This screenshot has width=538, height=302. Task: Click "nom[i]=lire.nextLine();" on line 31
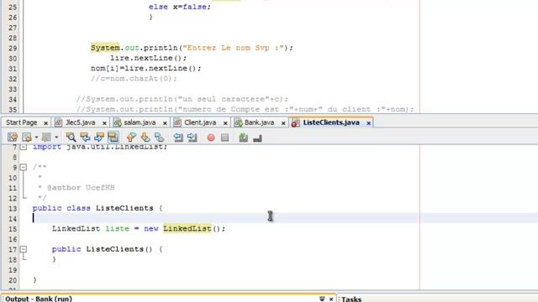(145, 69)
